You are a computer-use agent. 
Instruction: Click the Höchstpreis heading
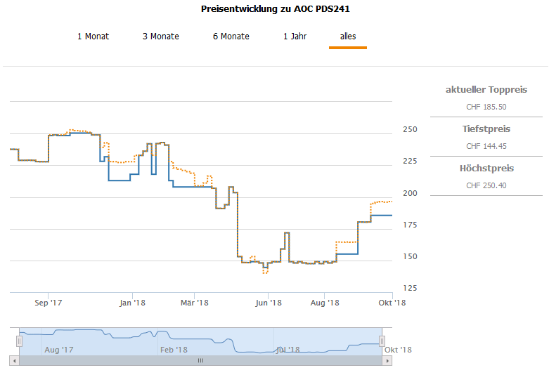(486, 169)
